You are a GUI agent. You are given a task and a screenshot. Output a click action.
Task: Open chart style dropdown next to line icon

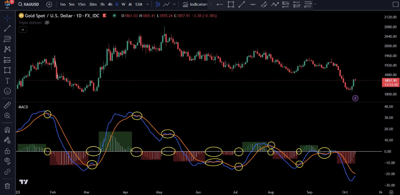point(174,4)
